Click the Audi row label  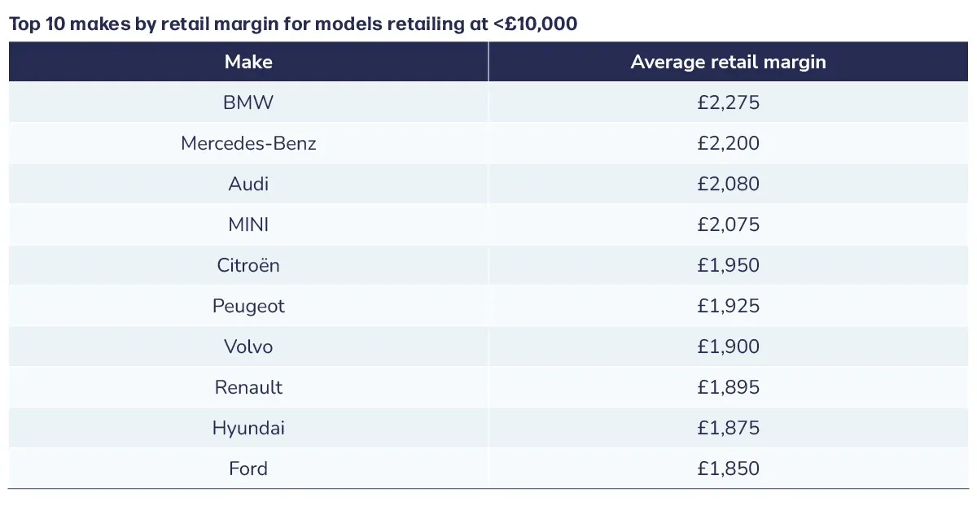coord(248,184)
